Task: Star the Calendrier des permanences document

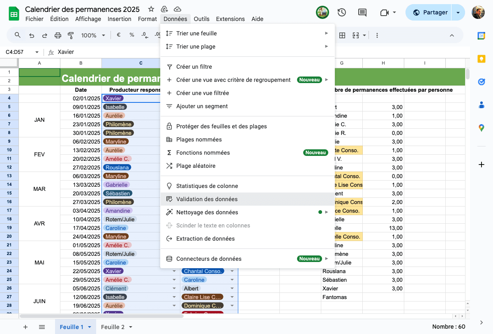Action: pyautogui.click(x=151, y=9)
